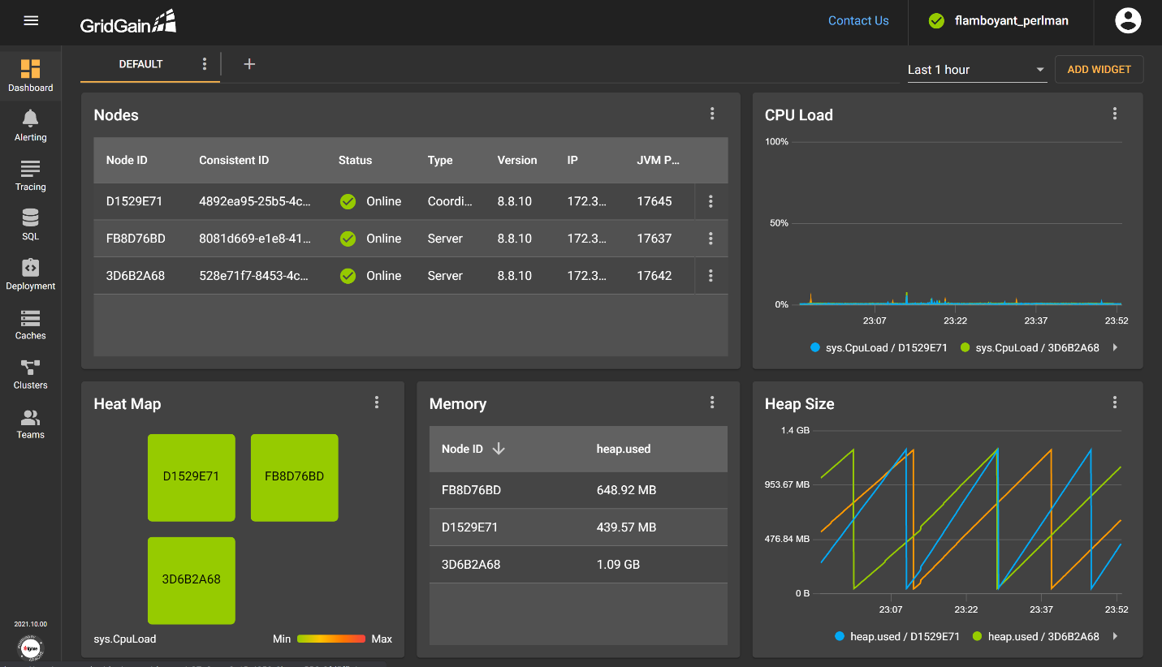
Task: Open the hamburger navigation menu
Action: (x=31, y=21)
